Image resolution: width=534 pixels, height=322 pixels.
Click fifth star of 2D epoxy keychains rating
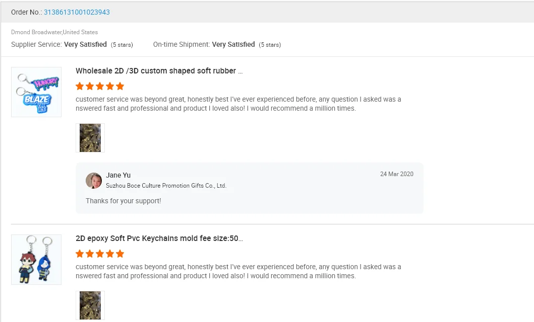click(x=120, y=254)
